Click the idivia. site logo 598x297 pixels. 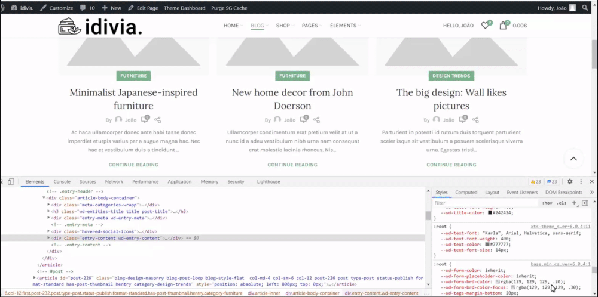[x=100, y=26]
